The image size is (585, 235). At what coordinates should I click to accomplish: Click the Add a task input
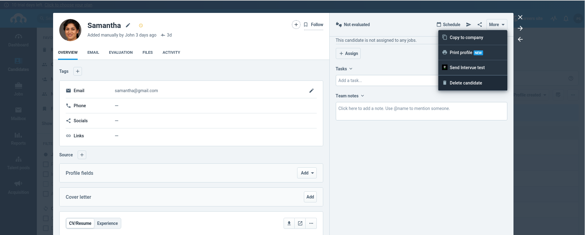(387, 80)
